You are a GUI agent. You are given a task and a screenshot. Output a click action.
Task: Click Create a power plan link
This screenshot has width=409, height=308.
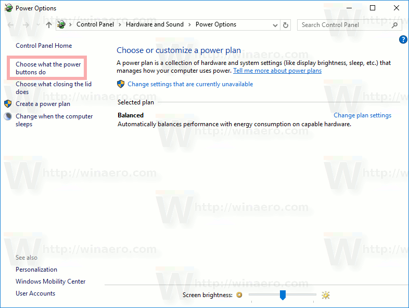43,104
